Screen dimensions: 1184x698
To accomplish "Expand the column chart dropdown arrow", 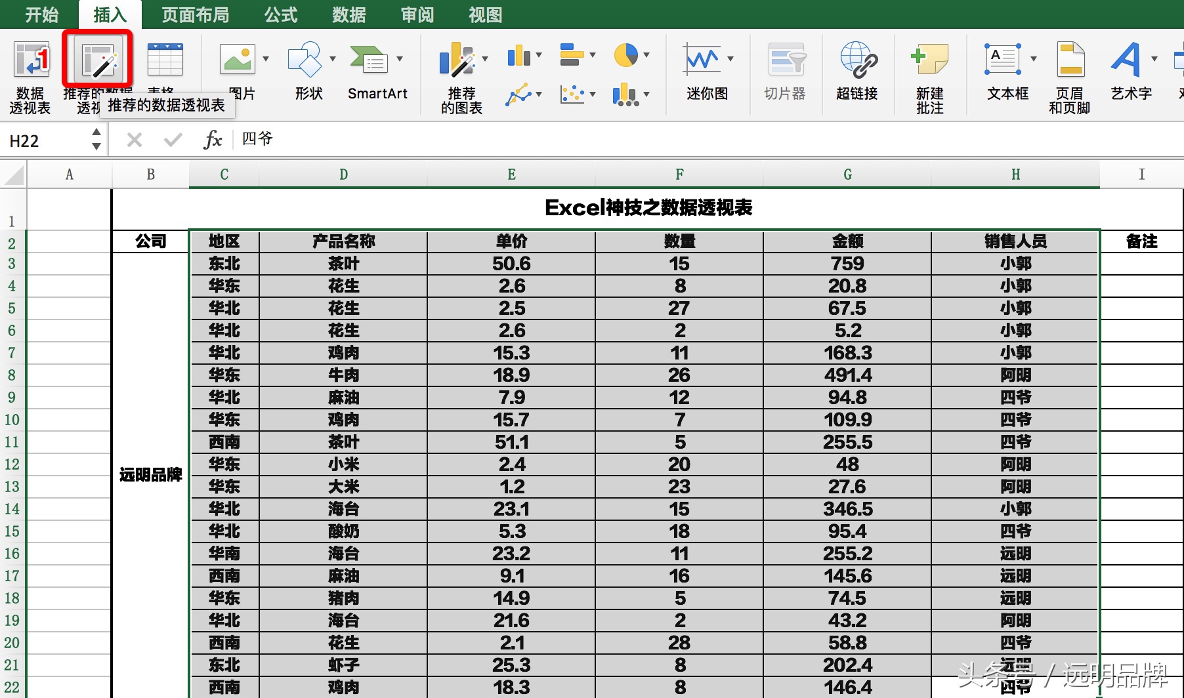I will click(539, 56).
